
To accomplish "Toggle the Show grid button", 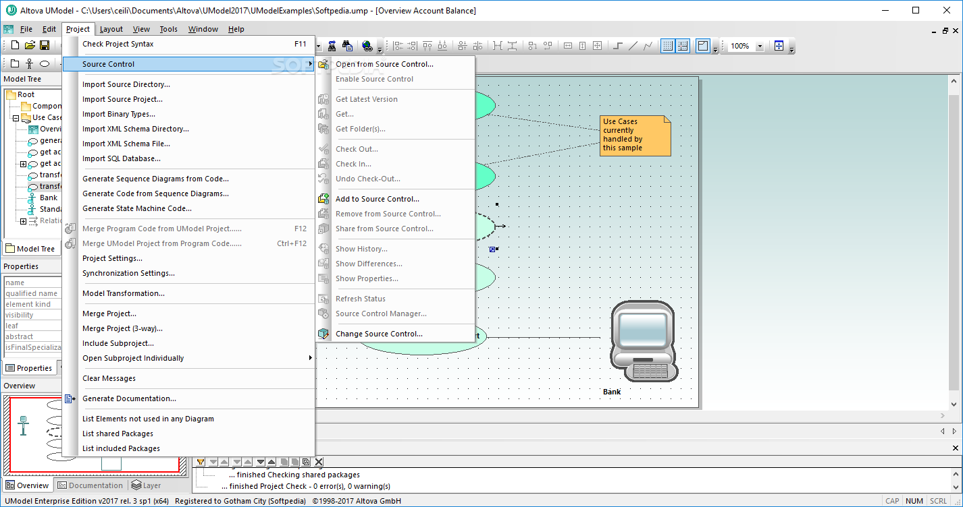I will pos(667,46).
